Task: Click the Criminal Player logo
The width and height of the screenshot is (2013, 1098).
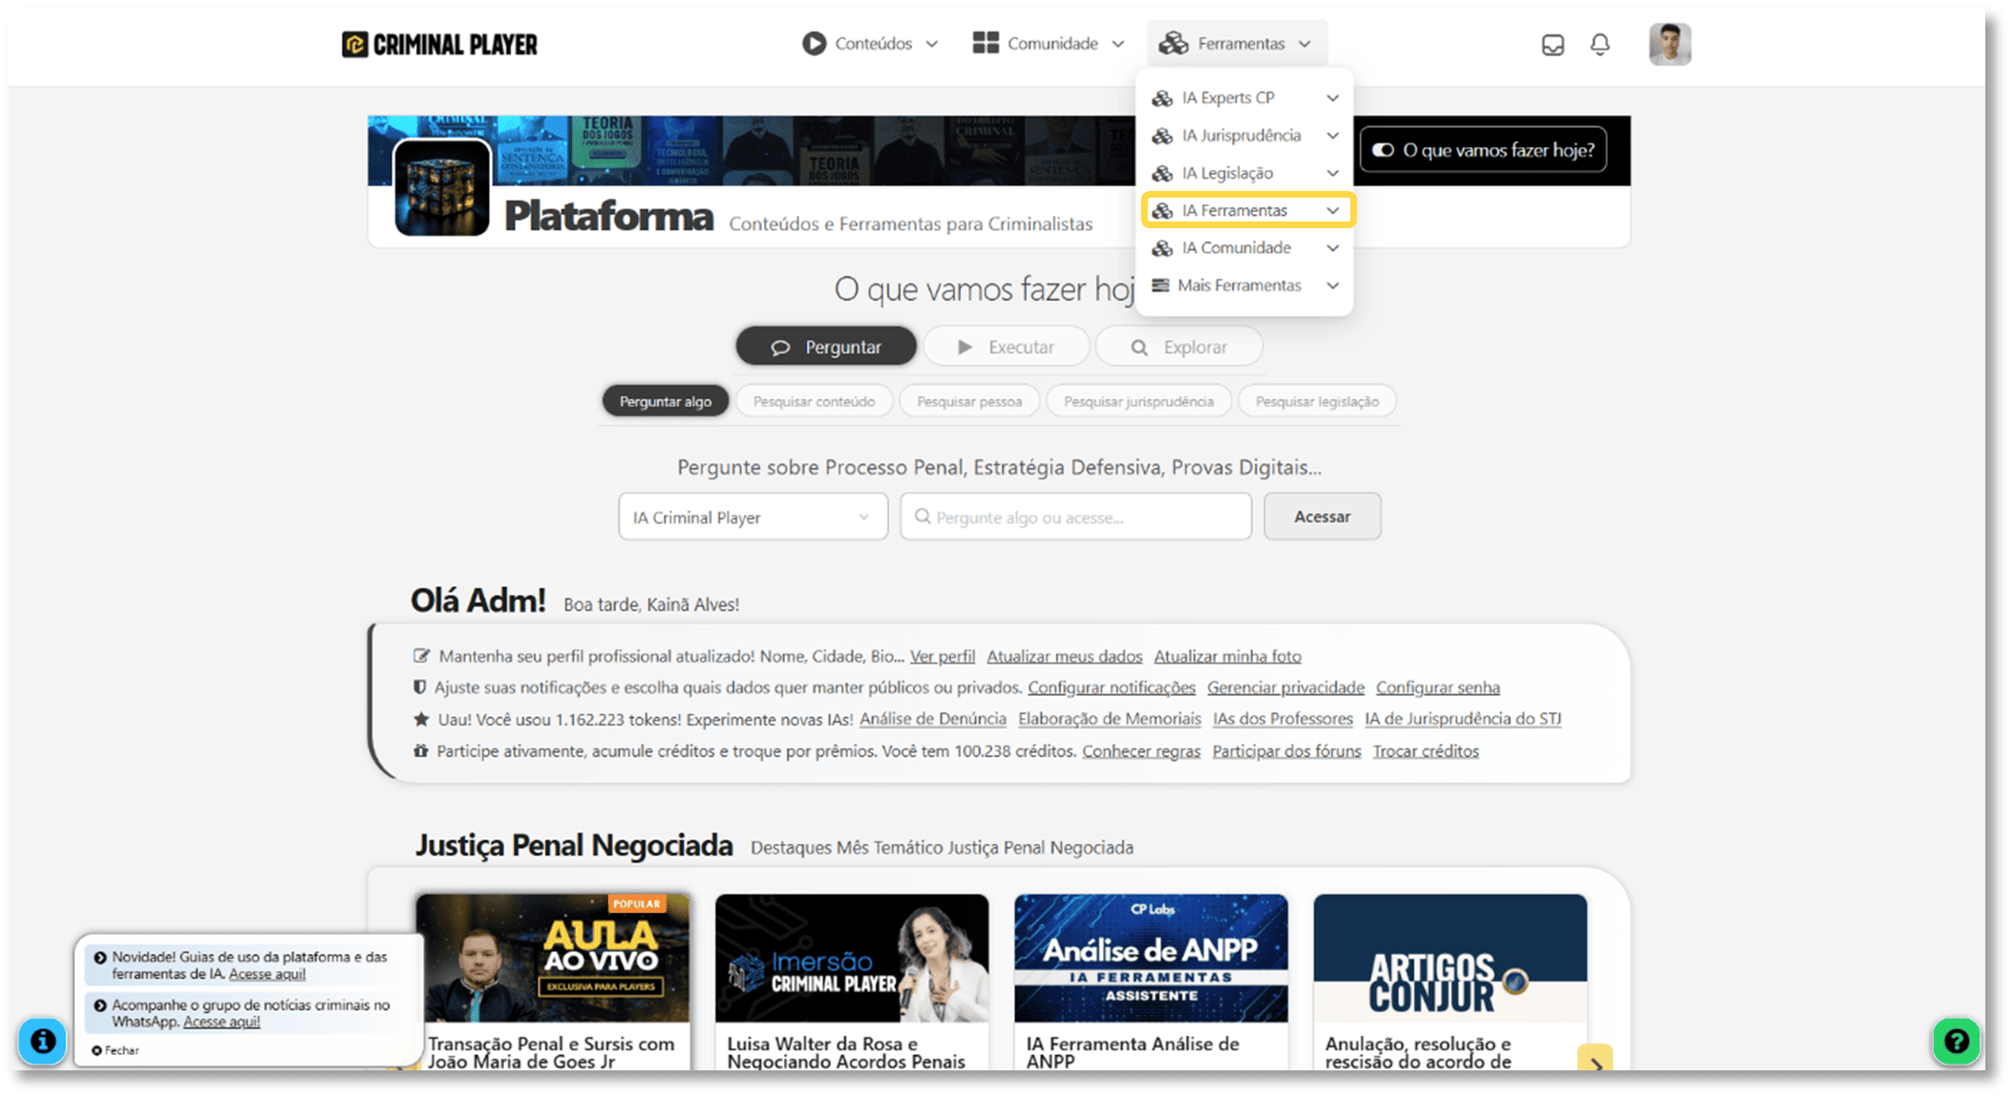Action: pos(440,45)
